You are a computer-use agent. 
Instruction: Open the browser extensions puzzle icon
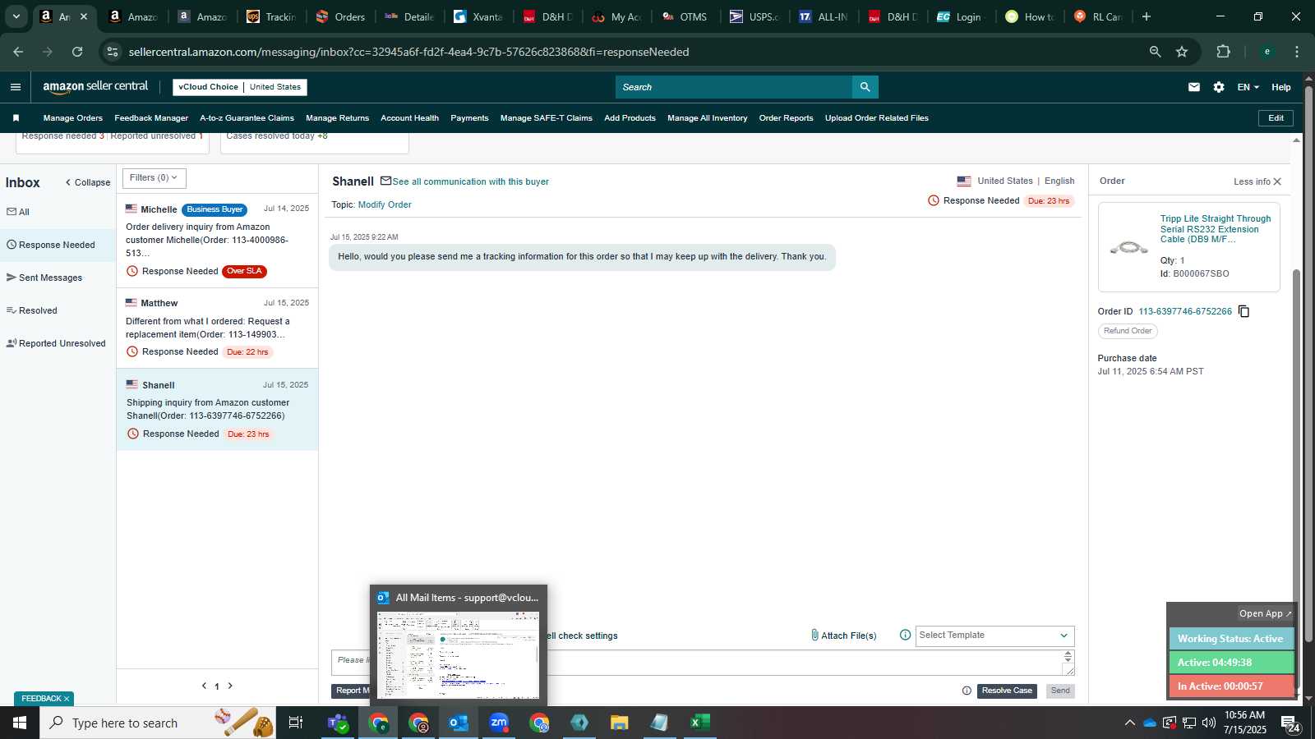1223,52
